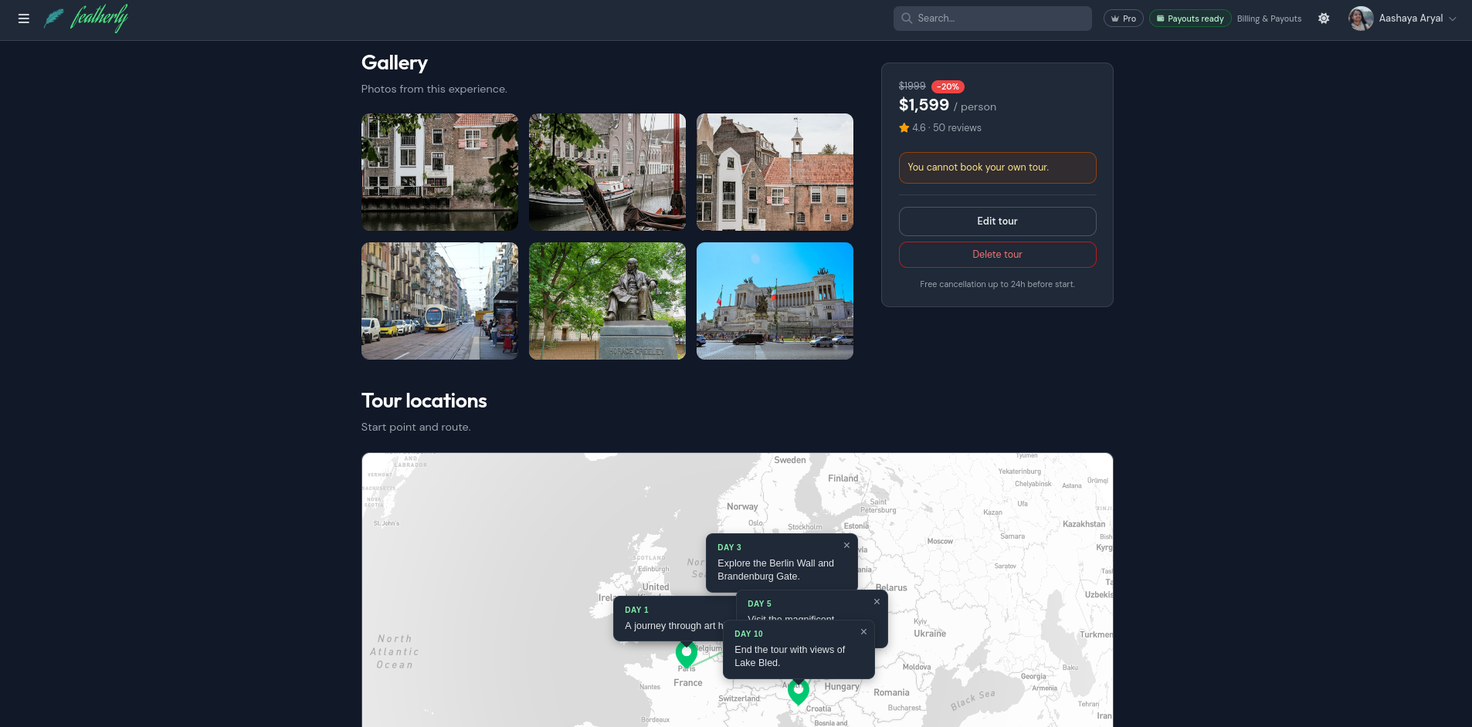This screenshot has height=727, width=1472.
Task: Expand the Aashaya Aryal account dropdown
Action: [1453, 19]
